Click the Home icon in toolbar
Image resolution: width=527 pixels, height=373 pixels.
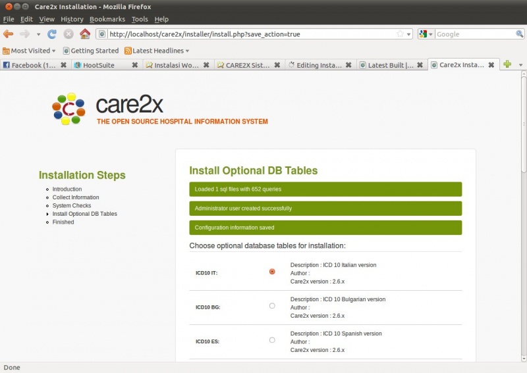[85, 34]
